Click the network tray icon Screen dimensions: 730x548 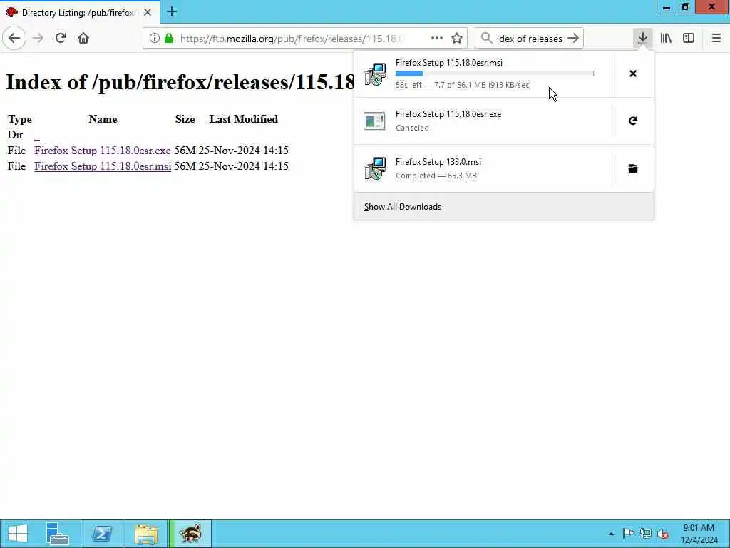point(645,534)
